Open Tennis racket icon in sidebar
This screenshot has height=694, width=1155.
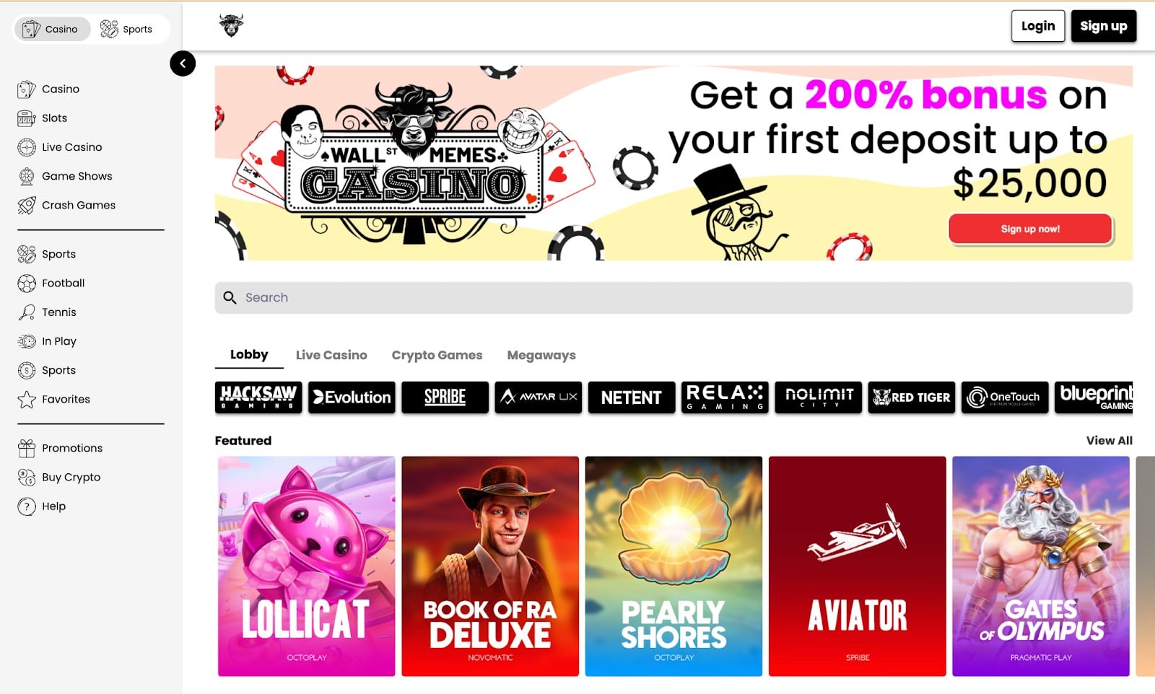27,312
